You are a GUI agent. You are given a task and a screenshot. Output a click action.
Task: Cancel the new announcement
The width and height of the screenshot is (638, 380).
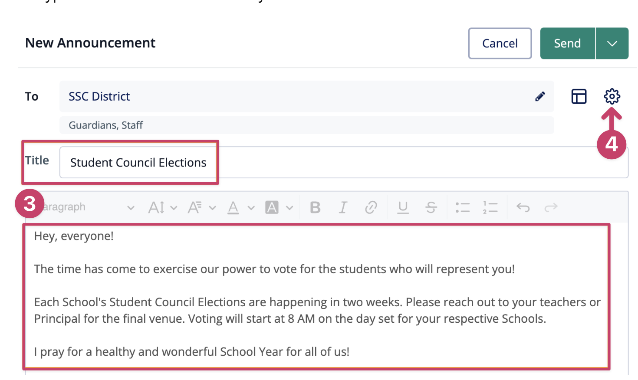coord(500,43)
